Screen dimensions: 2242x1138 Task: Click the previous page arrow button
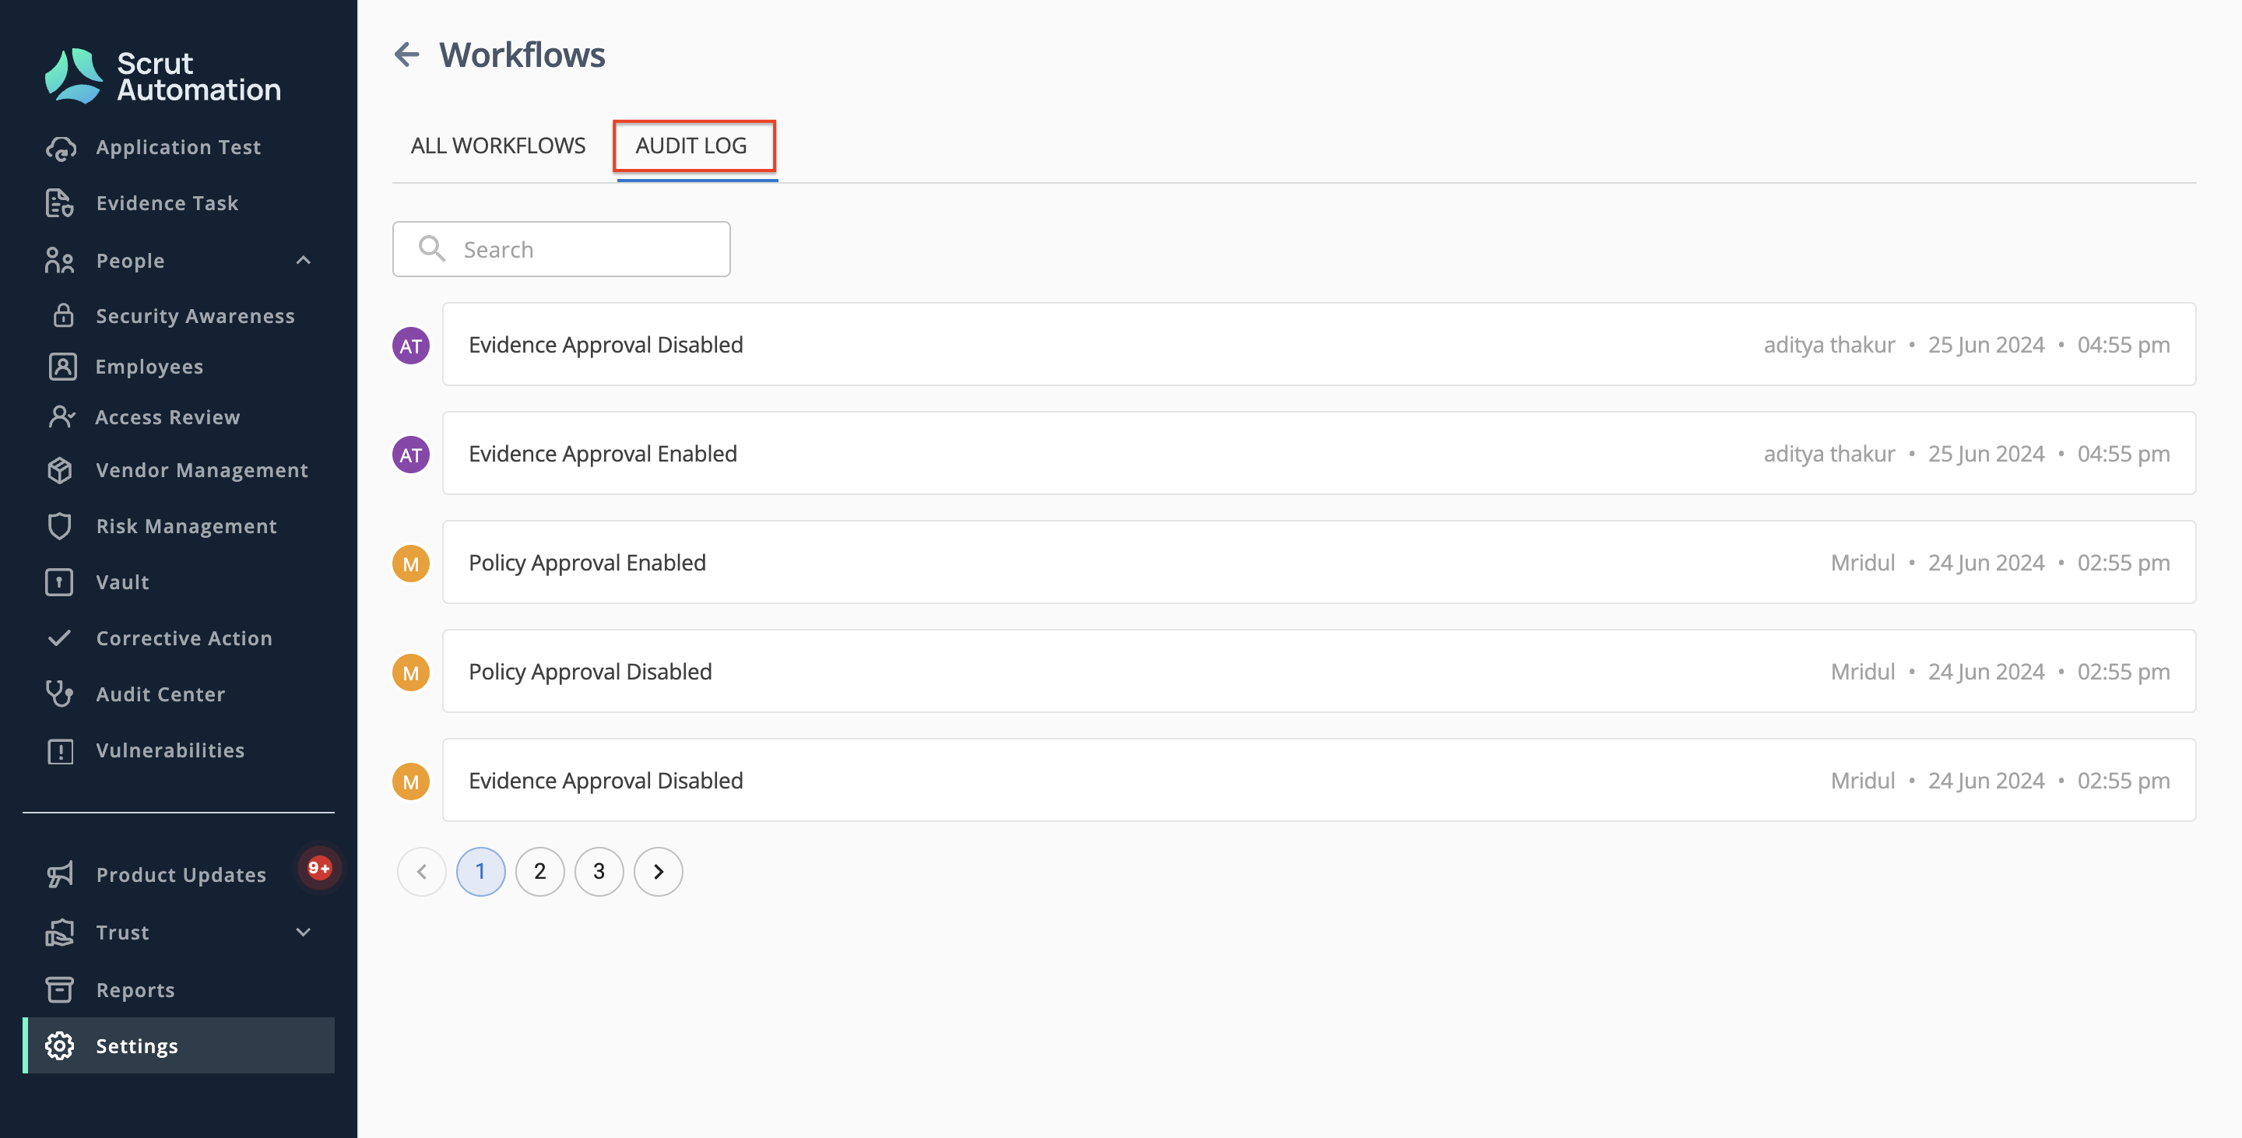(x=421, y=871)
